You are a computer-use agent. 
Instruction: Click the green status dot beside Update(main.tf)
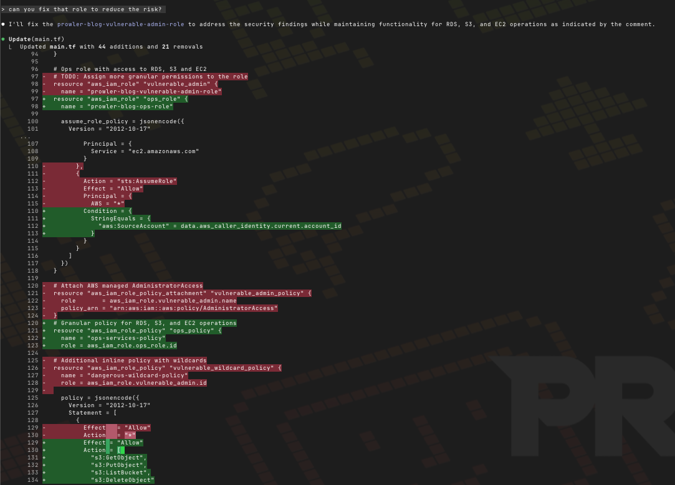point(3,39)
